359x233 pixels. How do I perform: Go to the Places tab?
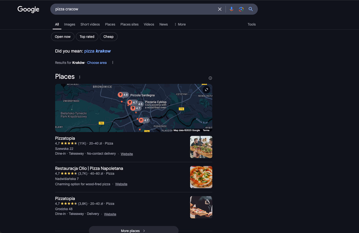(110, 24)
